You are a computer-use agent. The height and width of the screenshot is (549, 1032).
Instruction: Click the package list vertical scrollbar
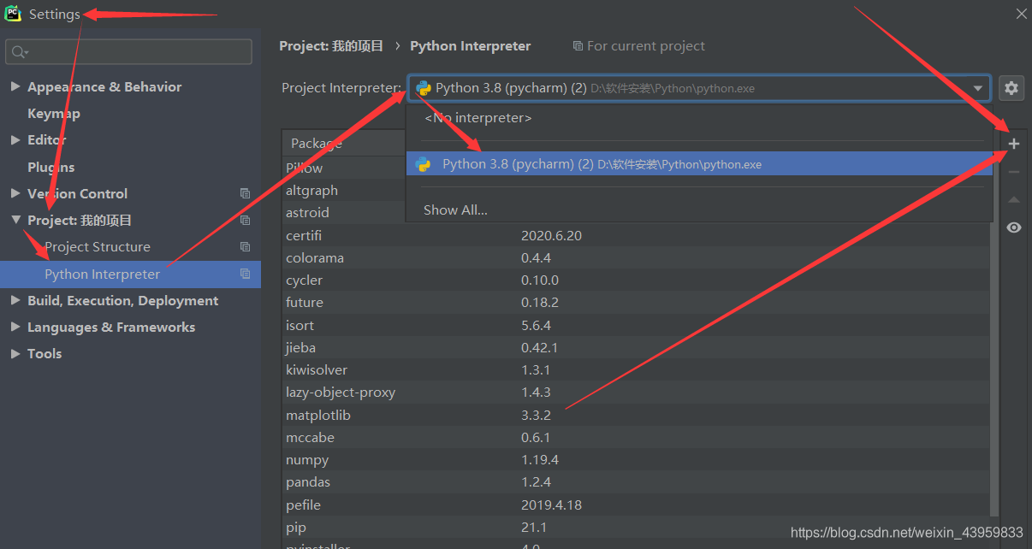(994, 368)
